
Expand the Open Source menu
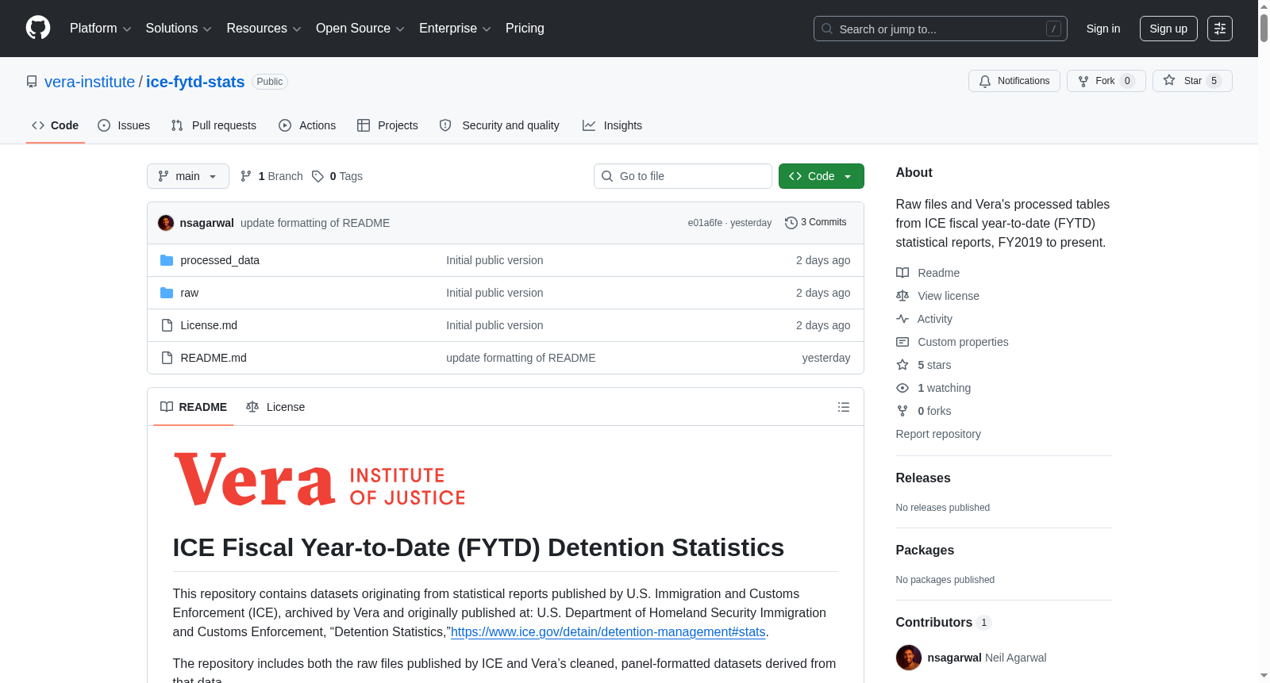coord(360,29)
